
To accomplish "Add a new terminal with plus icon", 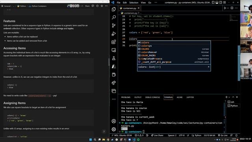I will click(x=226, y=97).
